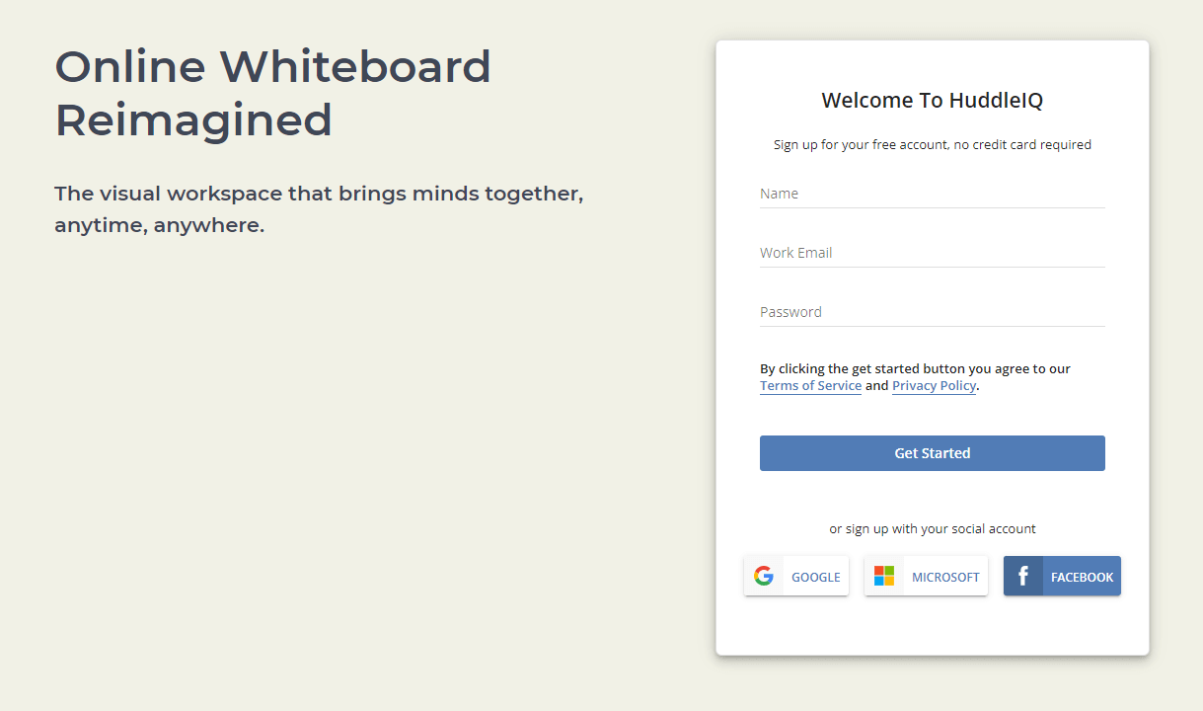The image size is (1203, 711).
Task: Click the Microsoft four-square logo icon
Action: click(x=883, y=575)
